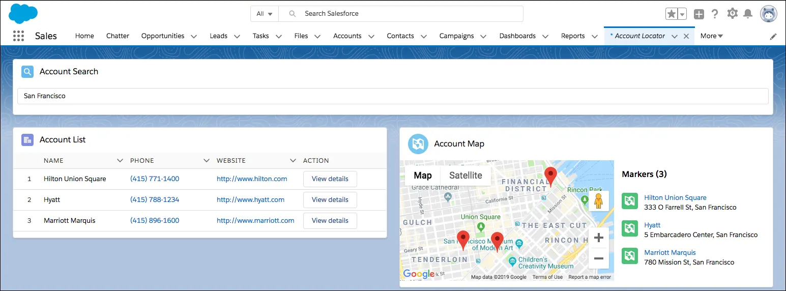Switch to the Map view type
This screenshot has width=786, height=291.
[423, 176]
